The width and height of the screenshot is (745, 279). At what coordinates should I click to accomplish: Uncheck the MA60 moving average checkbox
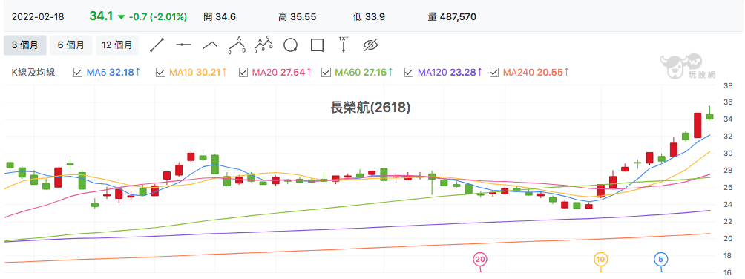pyautogui.click(x=326, y=73)
